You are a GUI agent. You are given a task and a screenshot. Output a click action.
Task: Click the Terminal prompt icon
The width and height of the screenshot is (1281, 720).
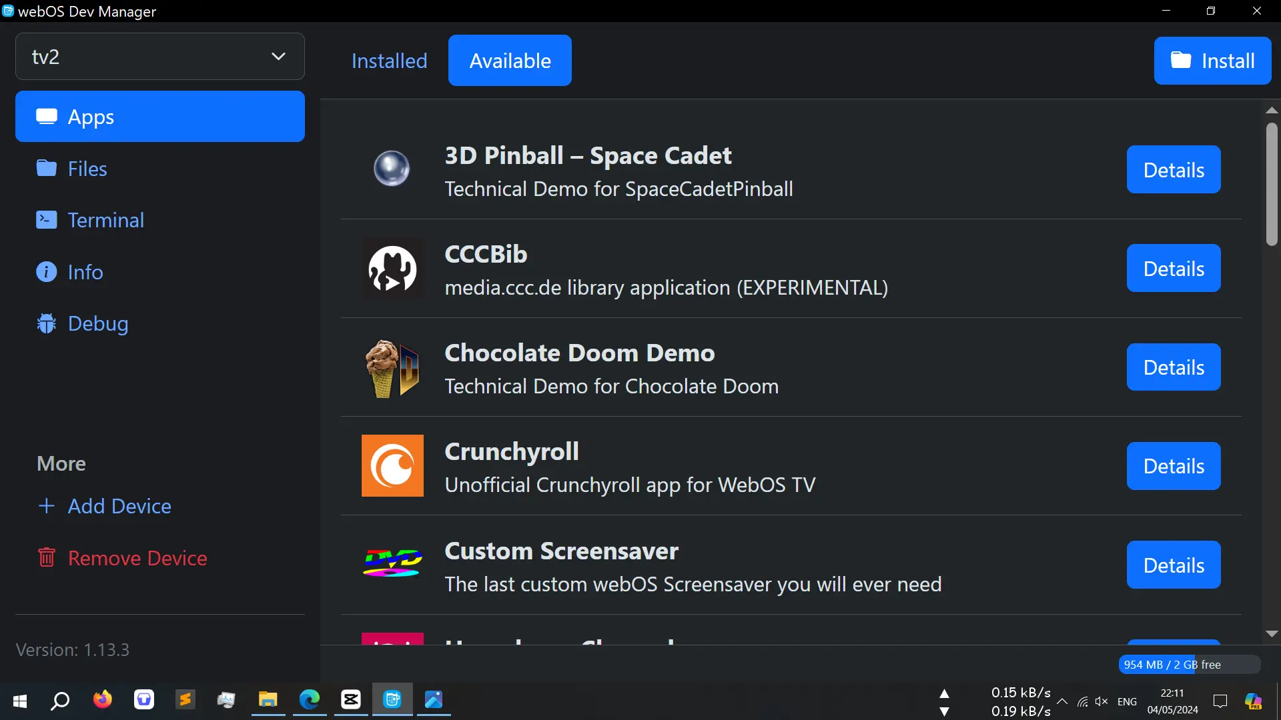coord(46,219)
